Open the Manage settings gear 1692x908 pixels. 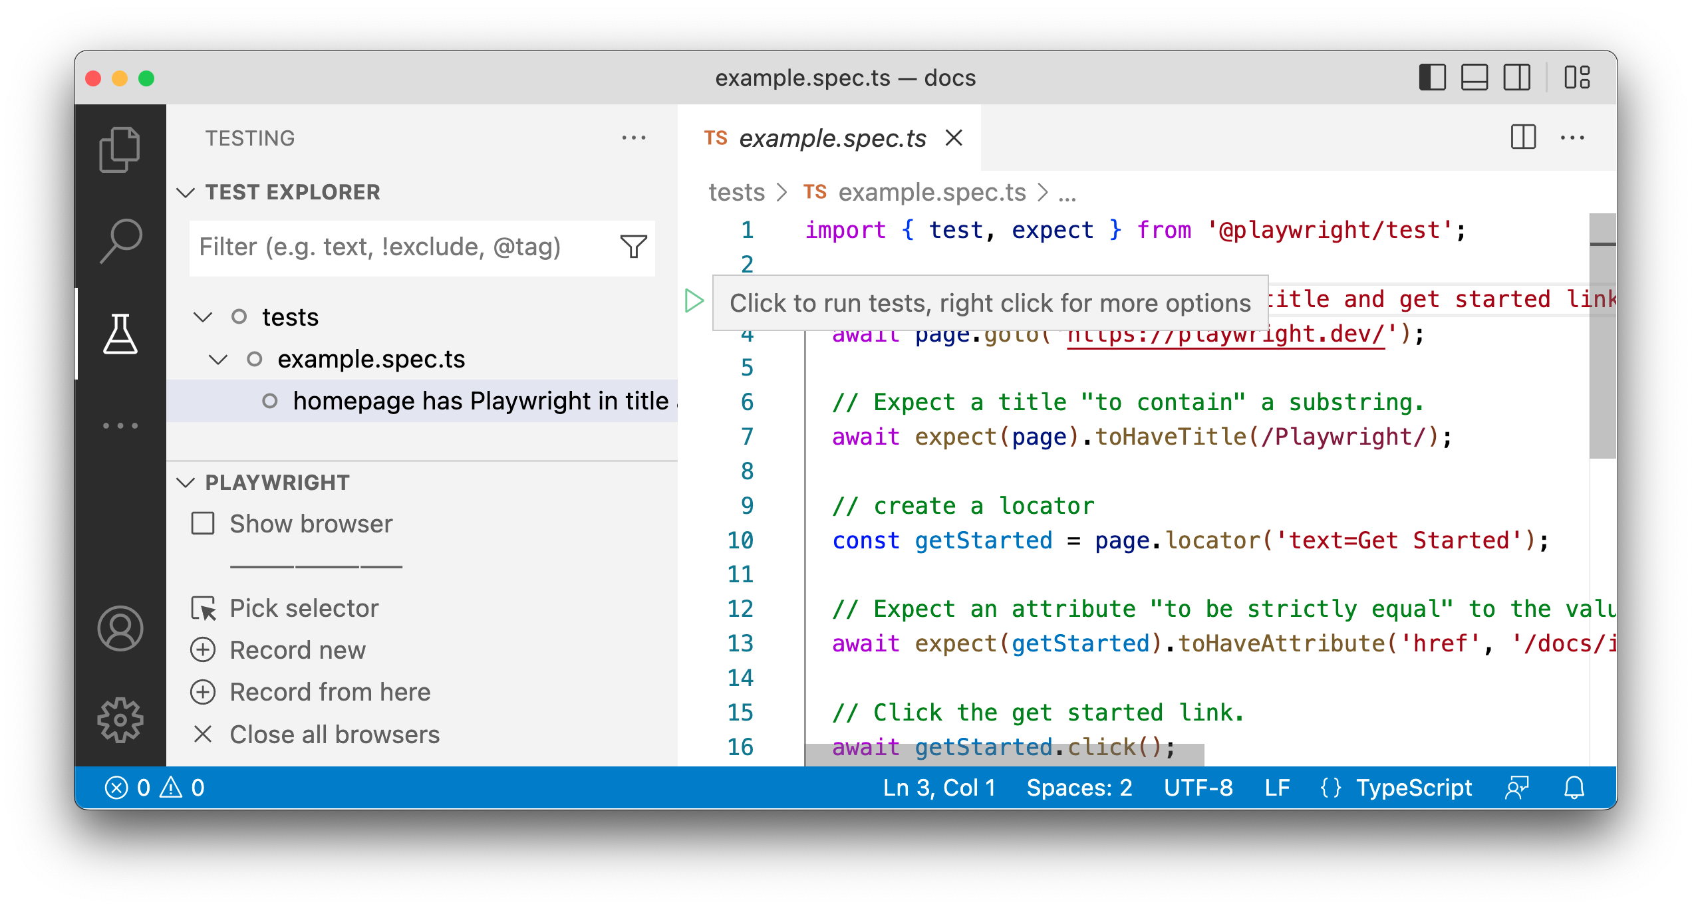[121, 719]
